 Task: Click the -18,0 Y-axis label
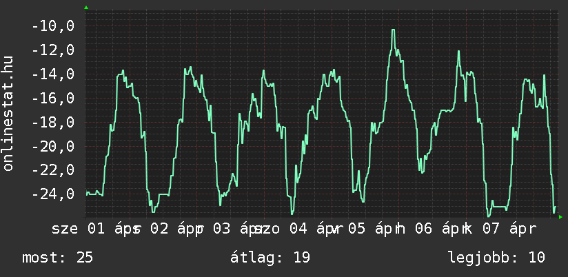(x=52, y=123)
